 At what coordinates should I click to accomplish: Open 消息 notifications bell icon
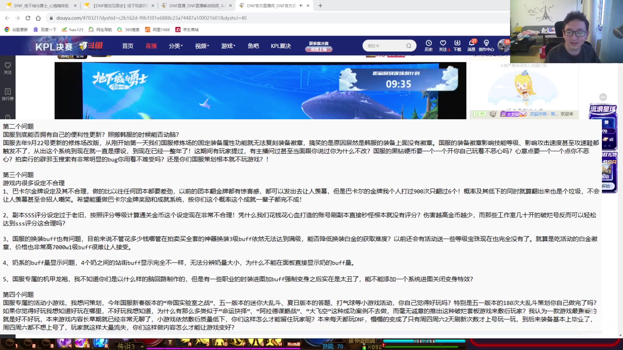(x=471, y=45)
